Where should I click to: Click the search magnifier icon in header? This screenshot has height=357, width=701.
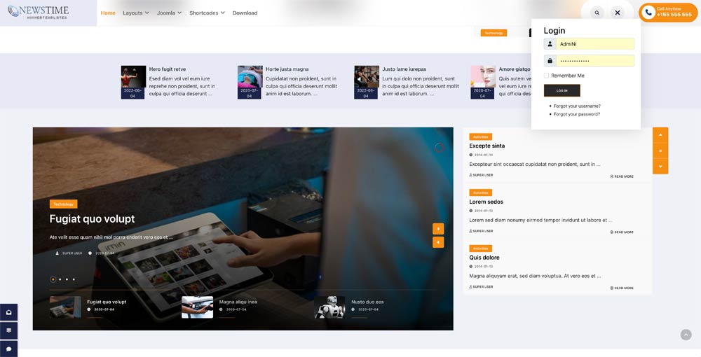(x=597, y=13)
